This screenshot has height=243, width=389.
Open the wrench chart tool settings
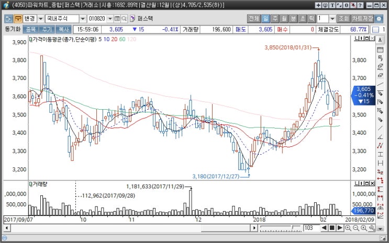(372, 228)
